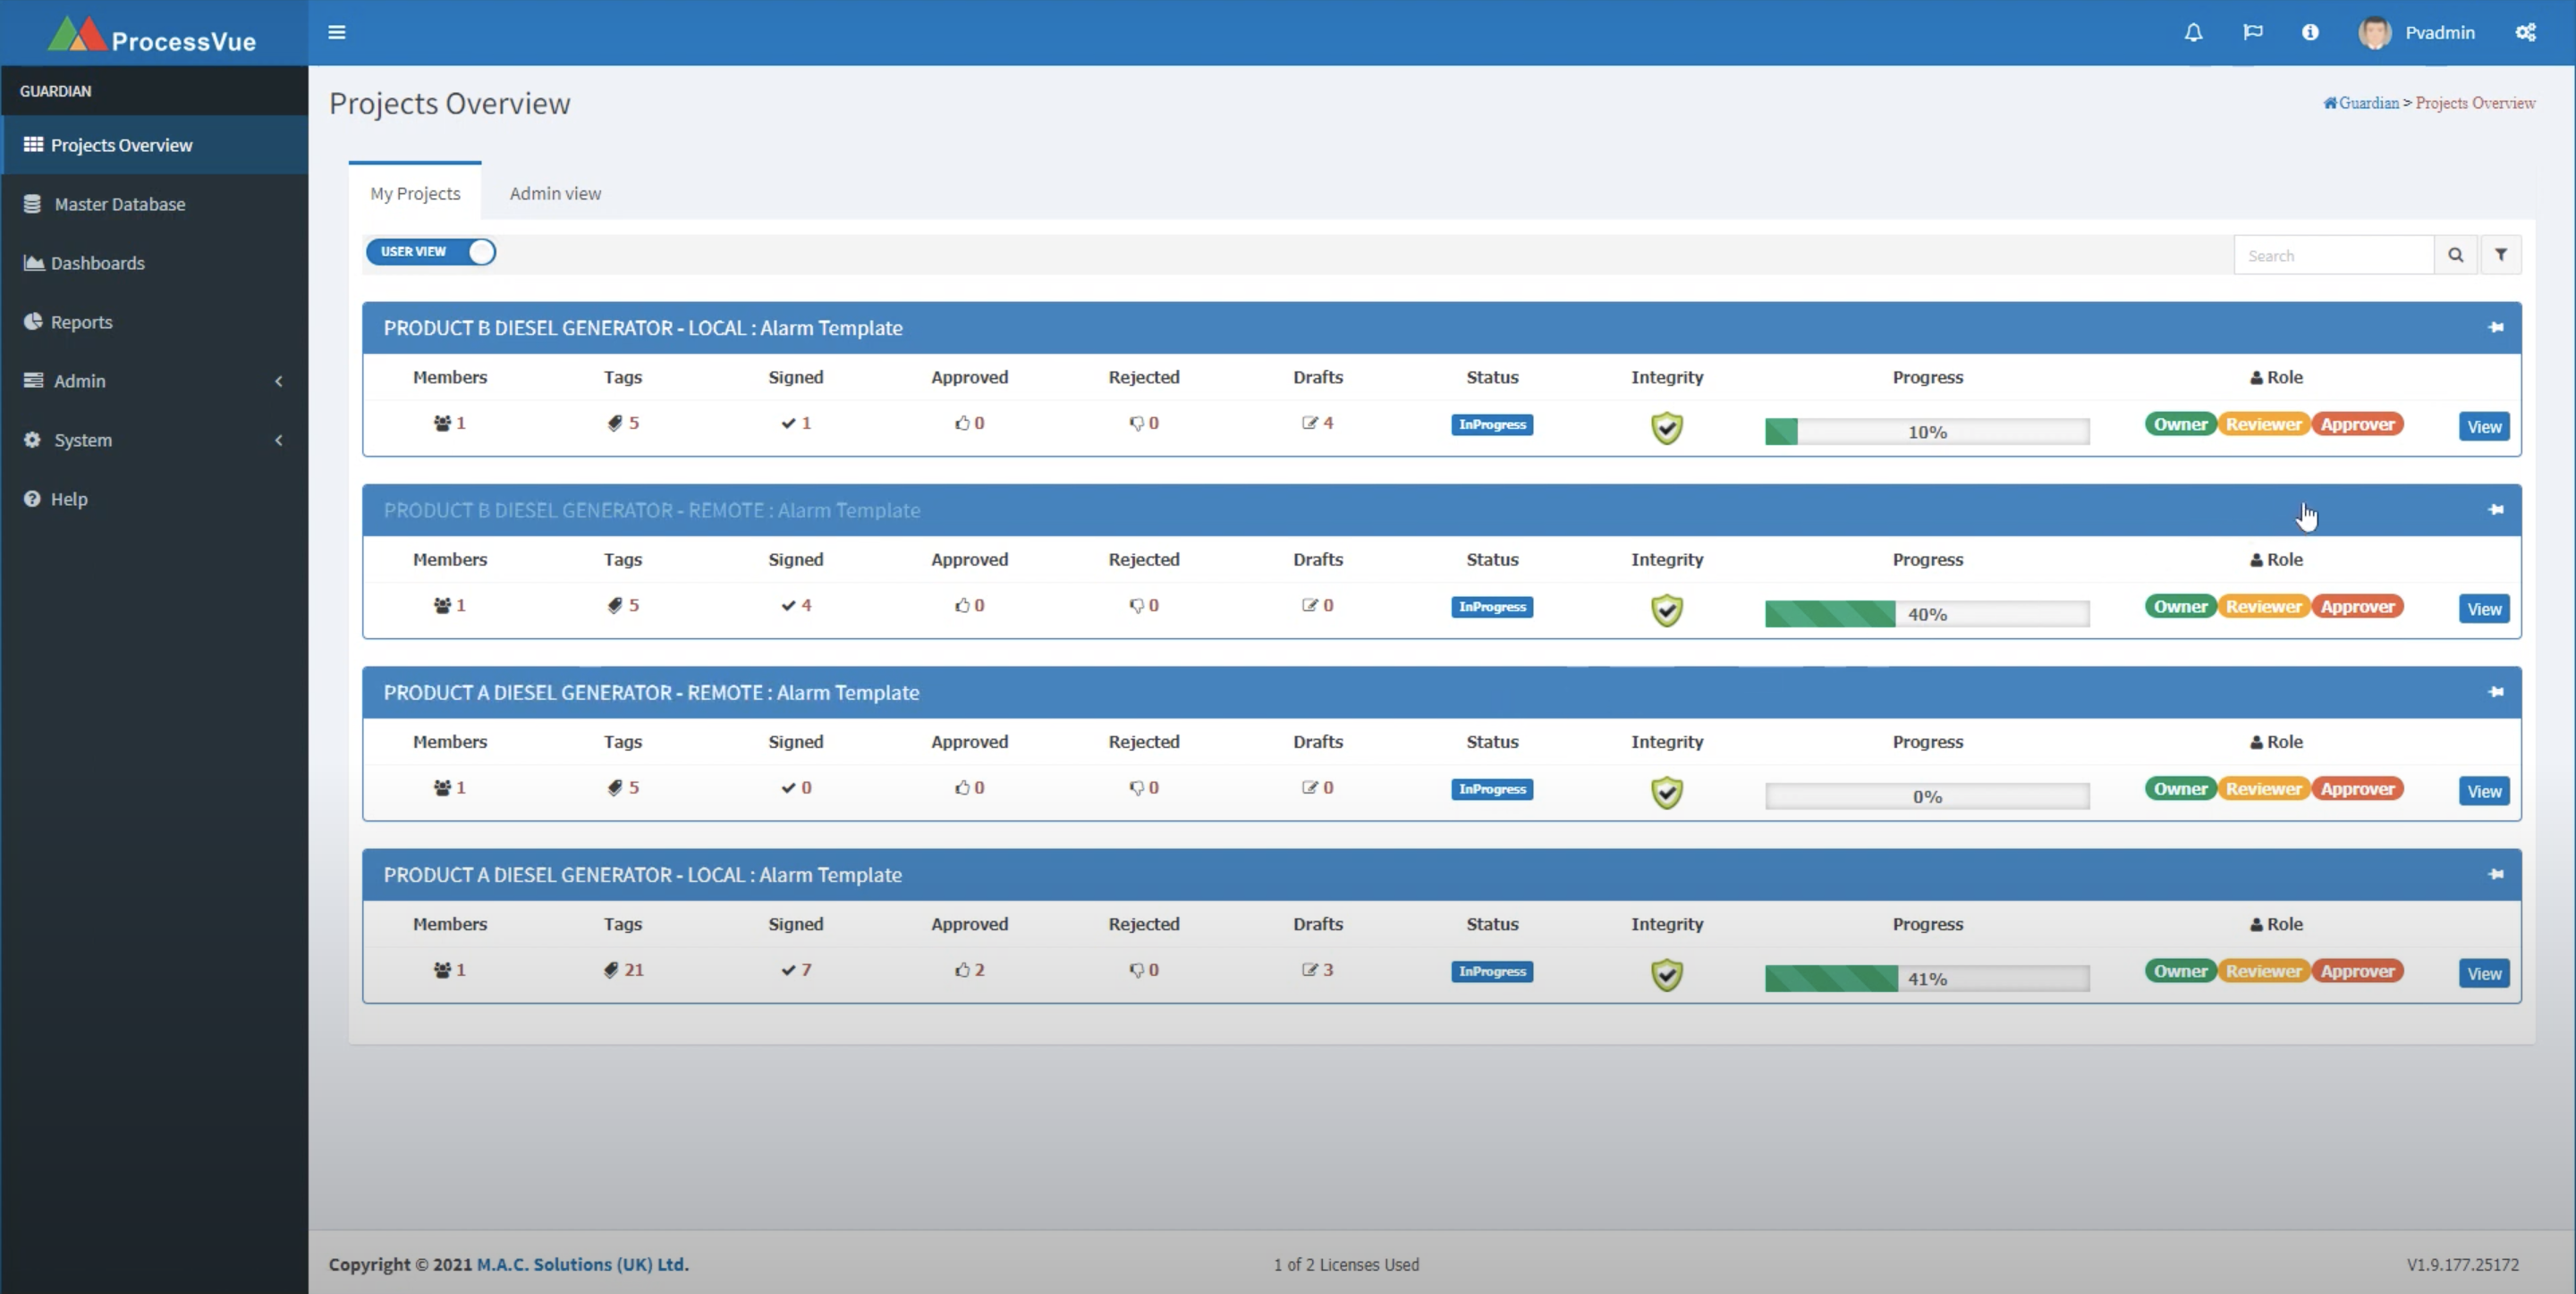Click the search magnifier icon
Image resolution: width=2576 pixels, height=1294 pixels.
2455,254
